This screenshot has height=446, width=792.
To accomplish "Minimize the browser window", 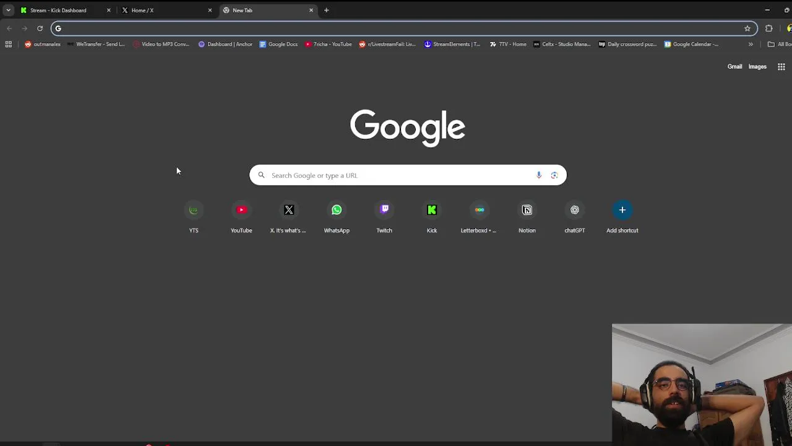I will pyautogui.click(x=767, y=10).
